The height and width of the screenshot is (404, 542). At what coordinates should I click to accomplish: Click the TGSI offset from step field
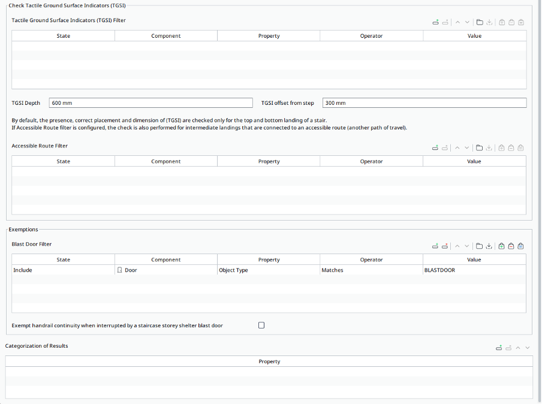pyautogui.click(x=424, y=103)
